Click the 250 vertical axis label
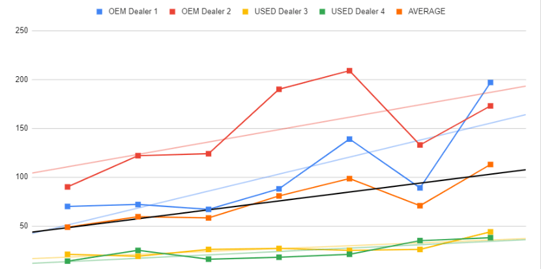 pos(23,31)
